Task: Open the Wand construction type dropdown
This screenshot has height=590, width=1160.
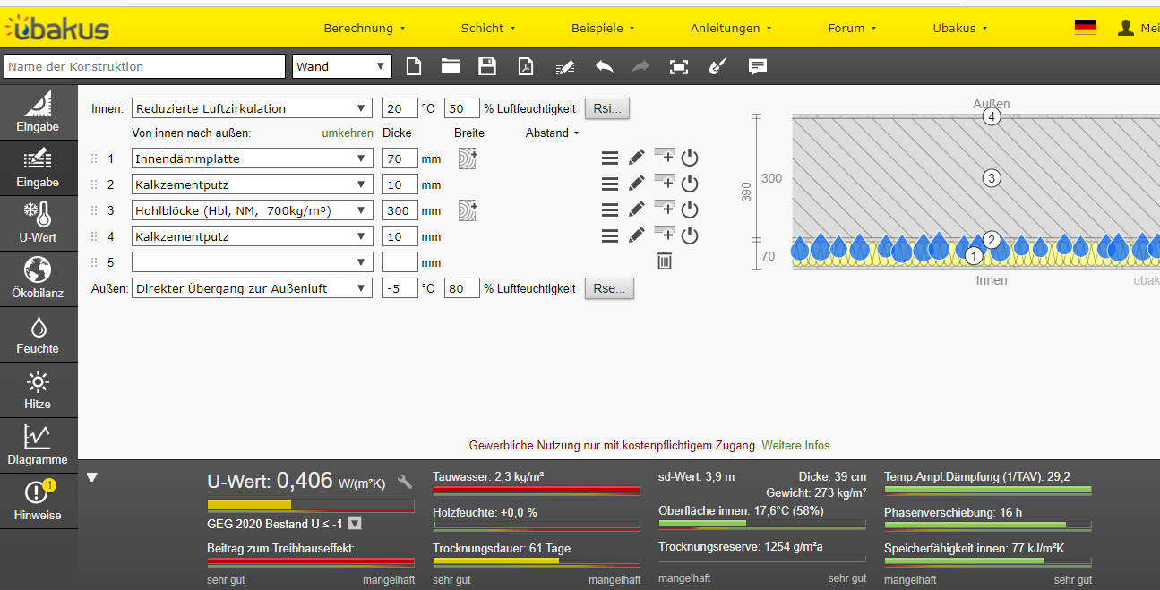Action: tap(342, 66)
